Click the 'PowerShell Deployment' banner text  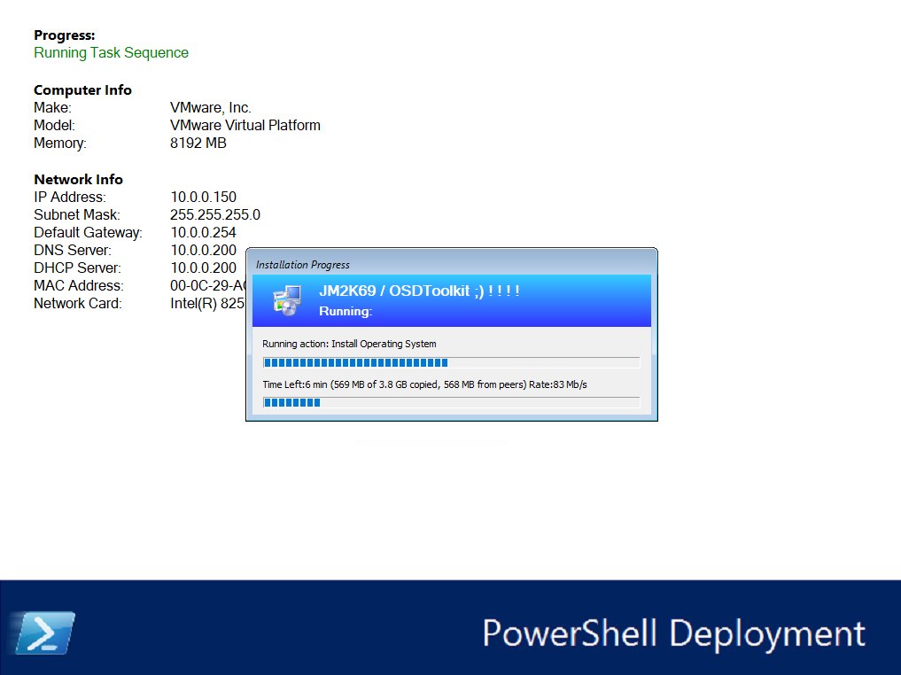(x=674, y=635)
